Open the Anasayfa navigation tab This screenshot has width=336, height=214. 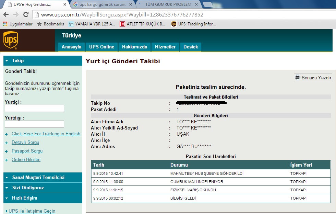(71, 47)
